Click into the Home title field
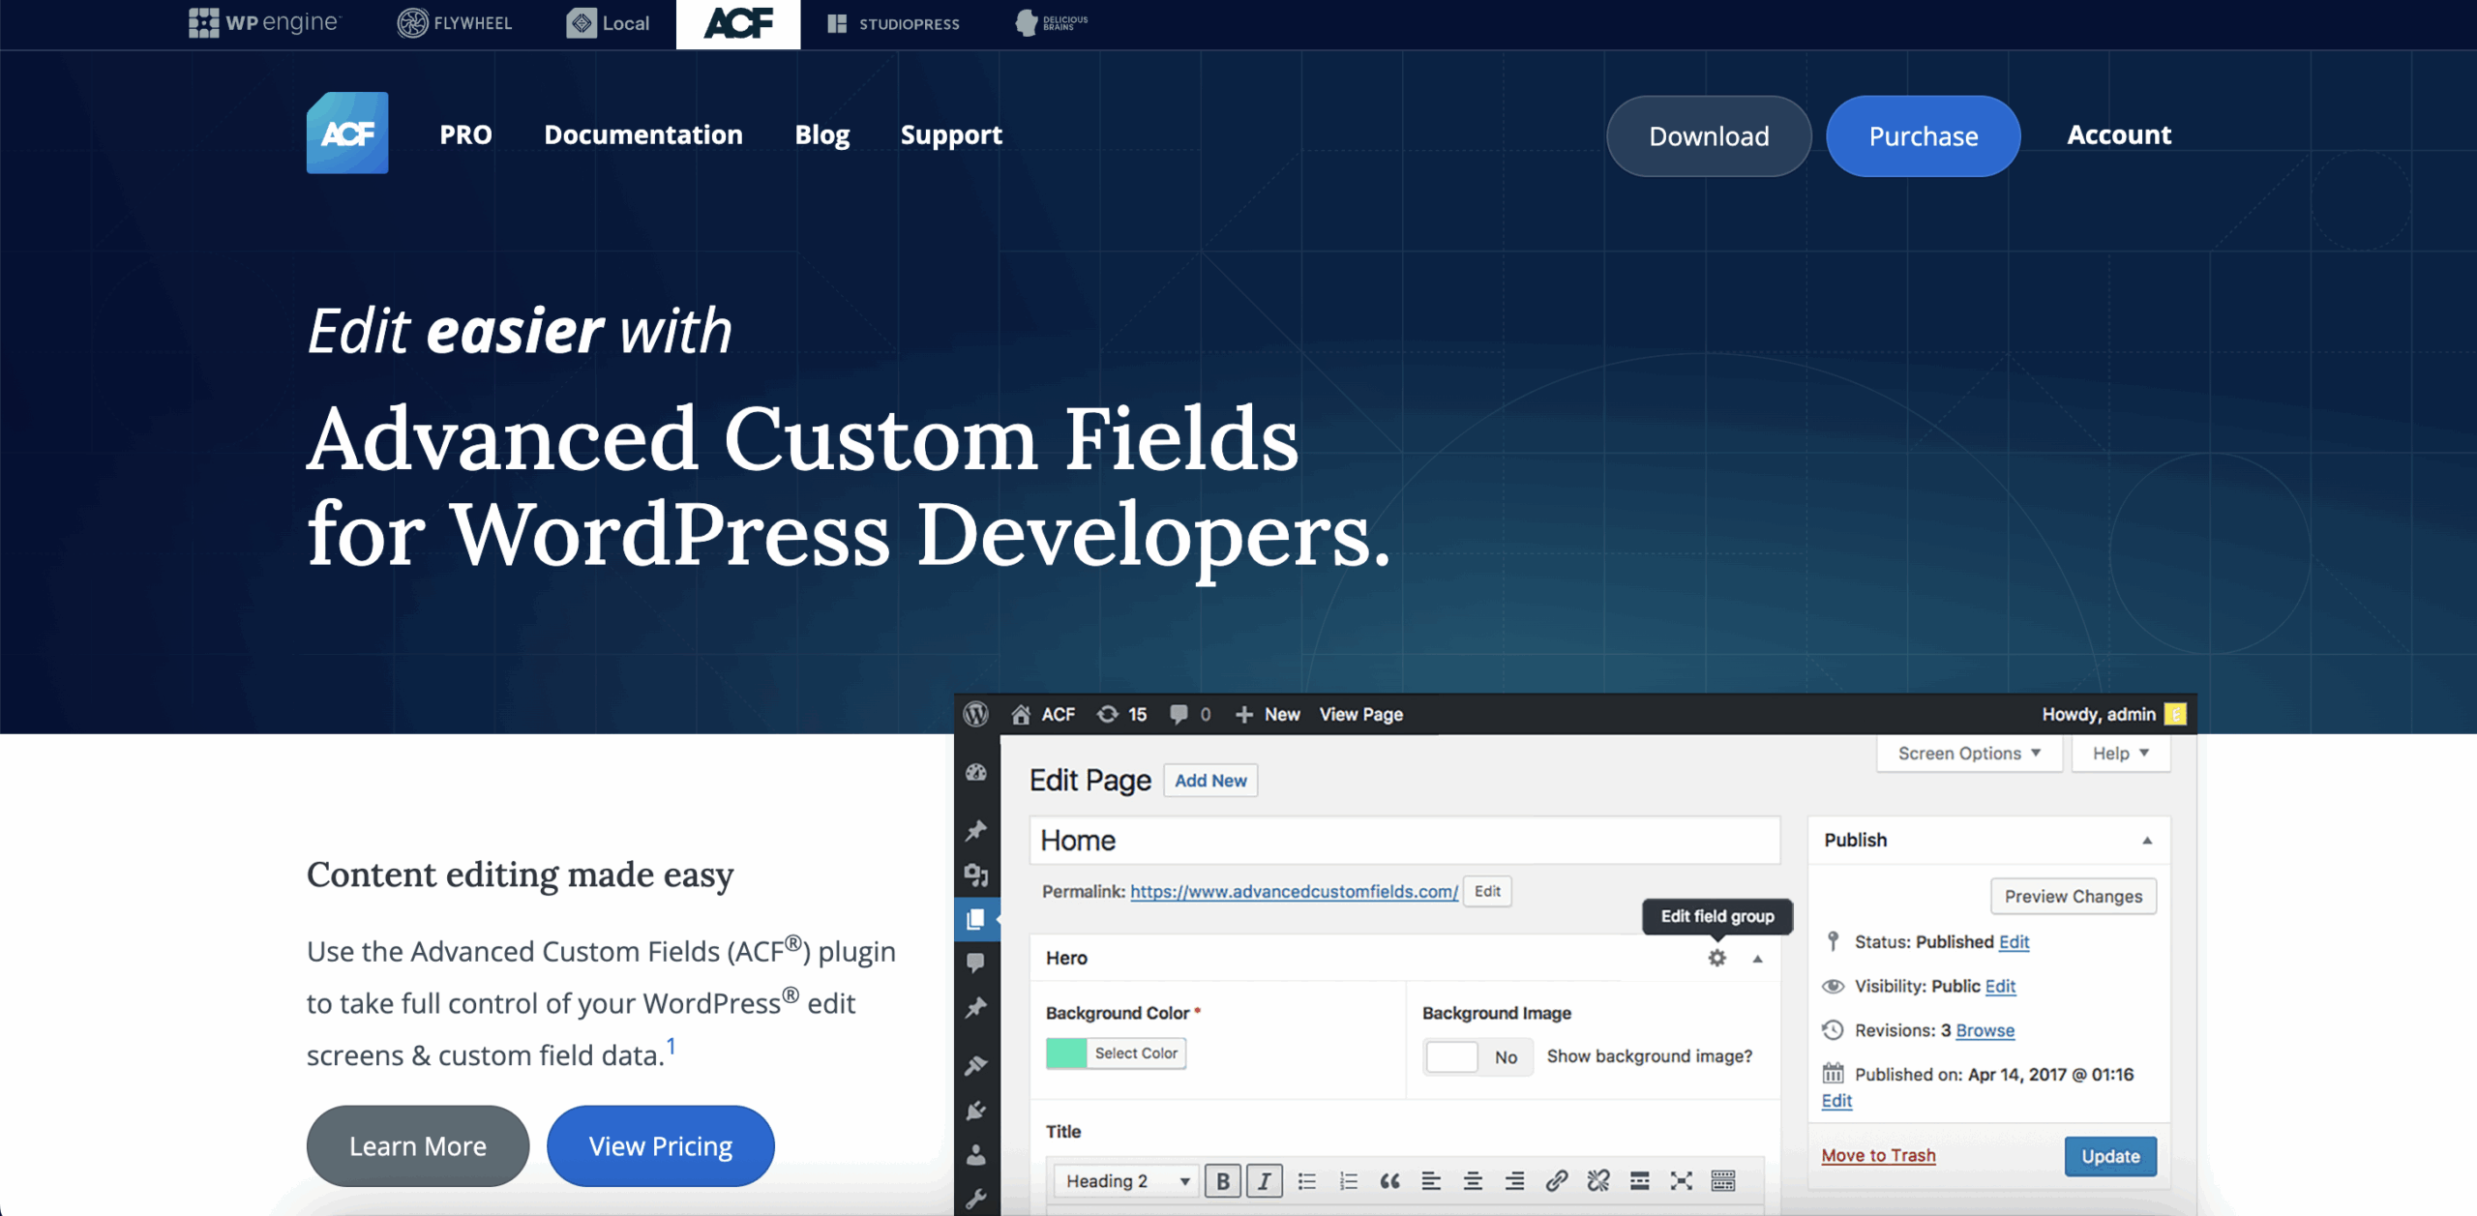 1404,840
